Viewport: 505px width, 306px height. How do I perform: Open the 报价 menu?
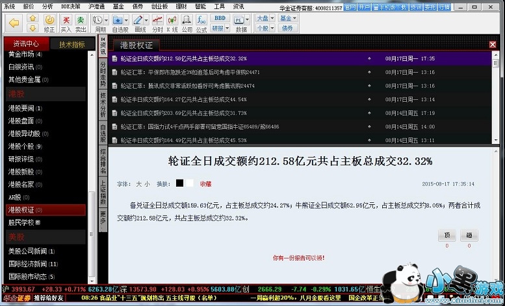[29, 6]
